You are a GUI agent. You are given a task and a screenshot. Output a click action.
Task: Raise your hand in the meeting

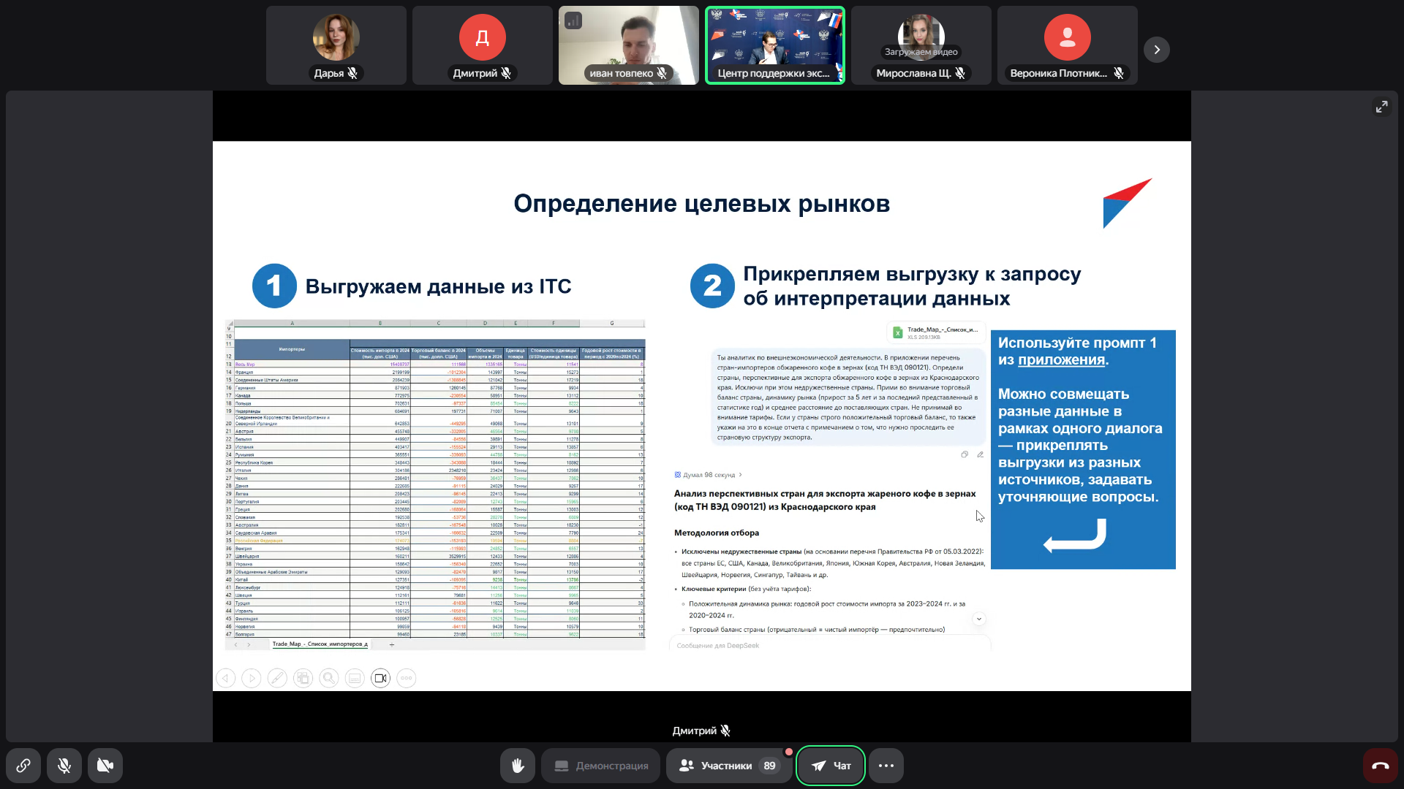click(518, 766)
